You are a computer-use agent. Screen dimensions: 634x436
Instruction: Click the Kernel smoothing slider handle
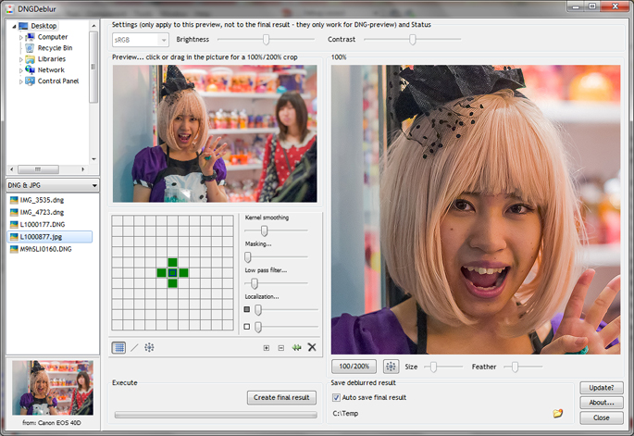pyautogui.click(x=264, y=230)
